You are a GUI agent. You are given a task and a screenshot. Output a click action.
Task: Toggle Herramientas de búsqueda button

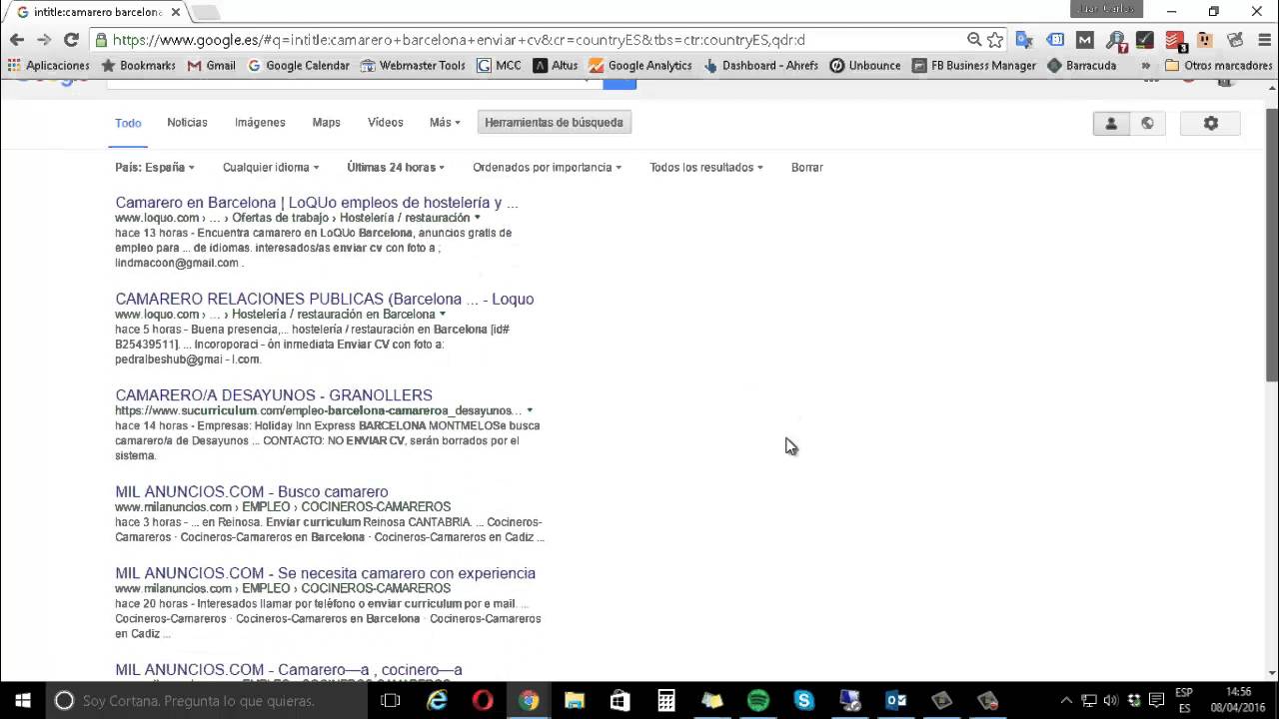click(x=554, y=122)
